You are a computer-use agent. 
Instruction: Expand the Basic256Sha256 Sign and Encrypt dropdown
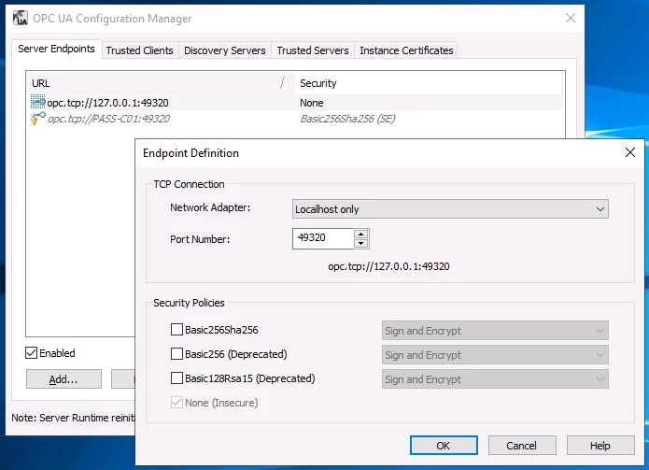[x=495, y=331]
